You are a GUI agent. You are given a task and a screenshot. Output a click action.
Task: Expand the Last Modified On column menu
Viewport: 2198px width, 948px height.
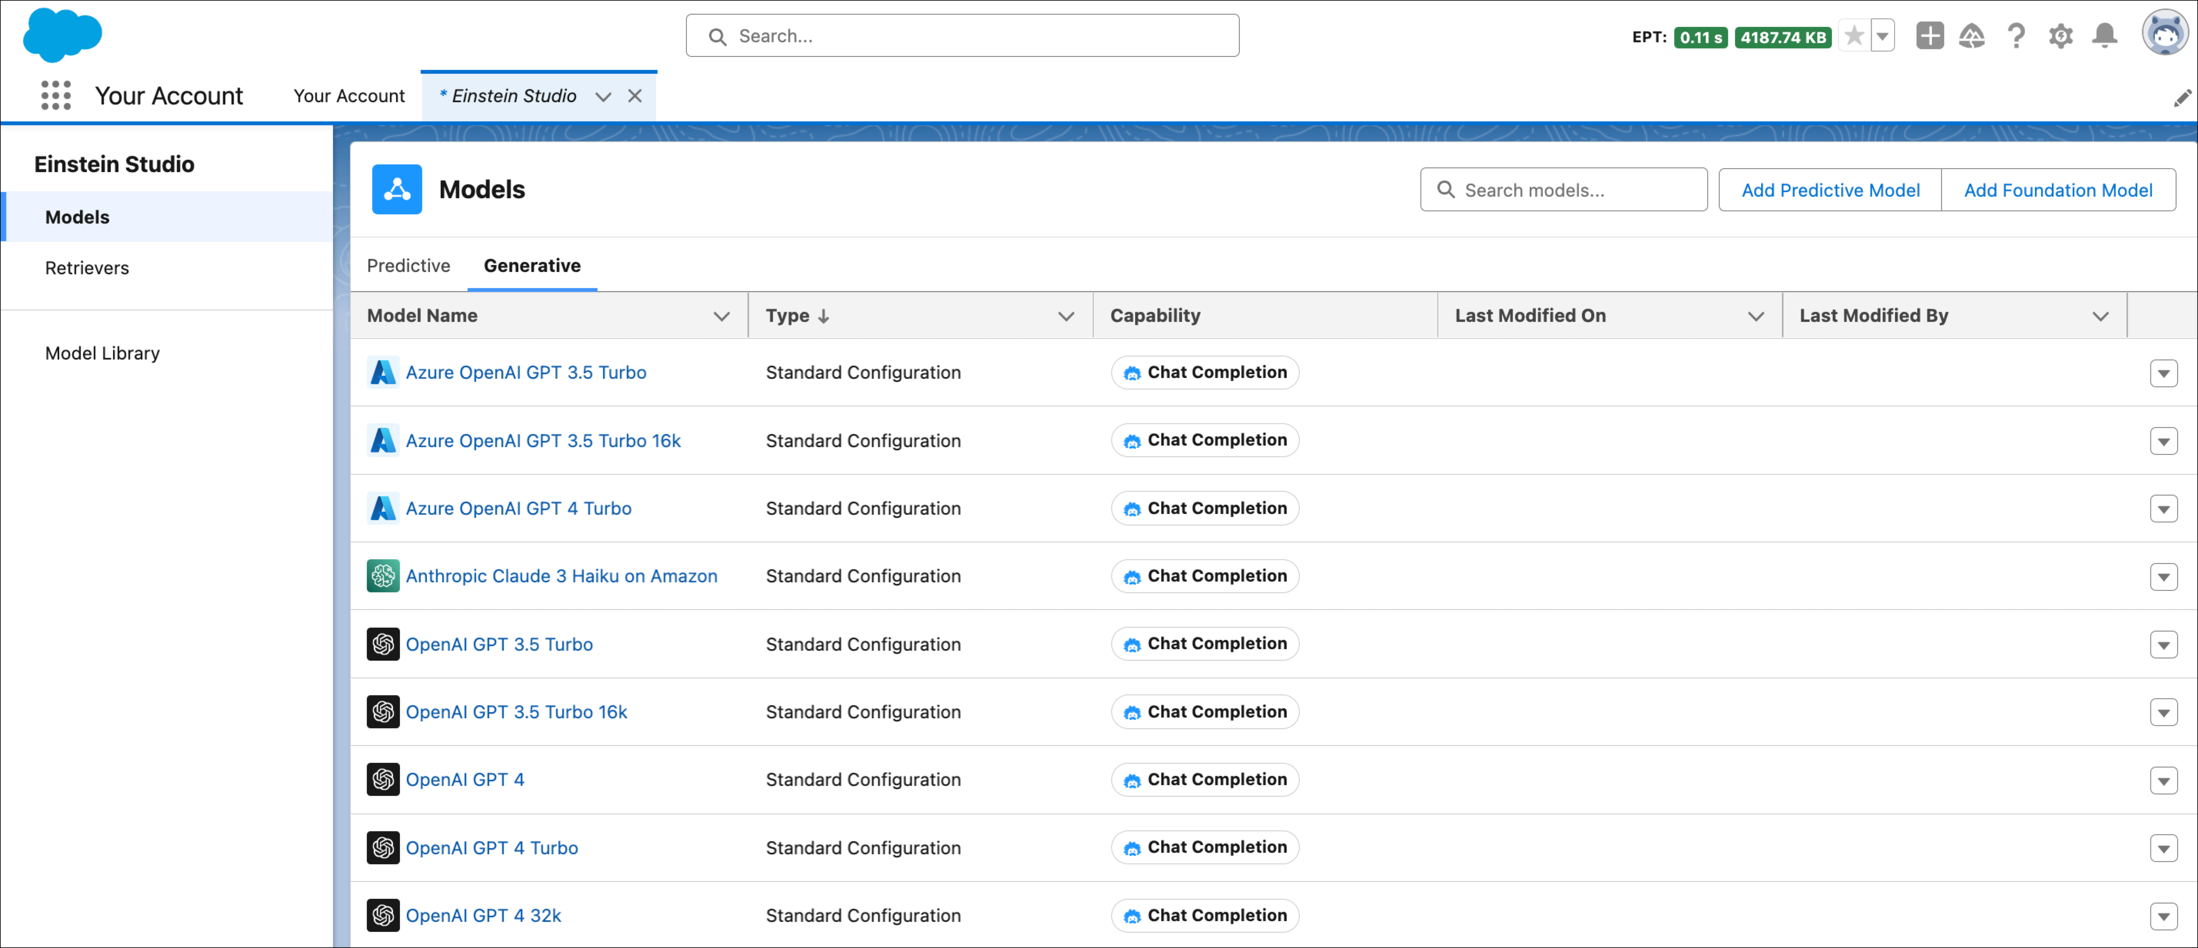click(x=1756, y=316)
